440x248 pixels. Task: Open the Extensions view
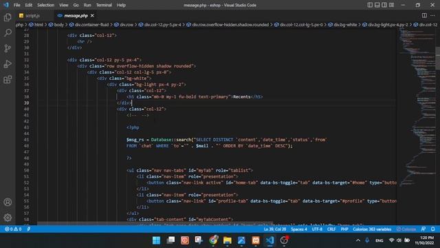[8, 80]
